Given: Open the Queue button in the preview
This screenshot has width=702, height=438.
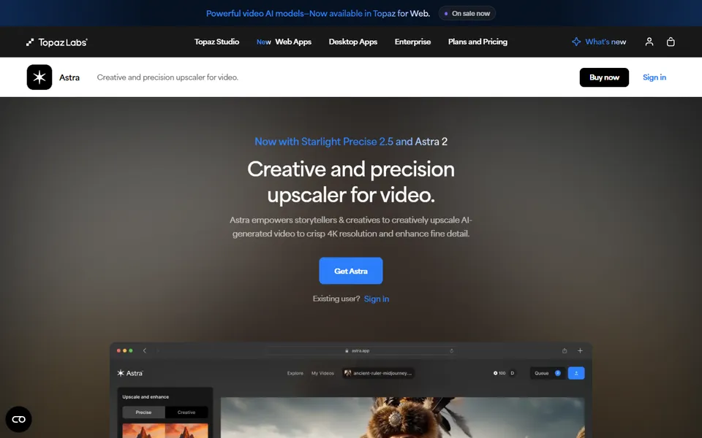Looking at the screenshot, I should (x=547, y=373).
